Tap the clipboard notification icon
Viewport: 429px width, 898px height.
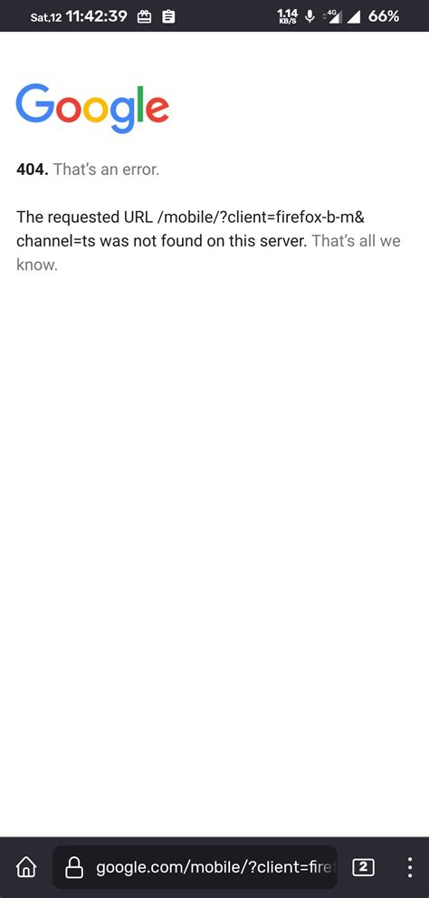(x=168, y=16)
